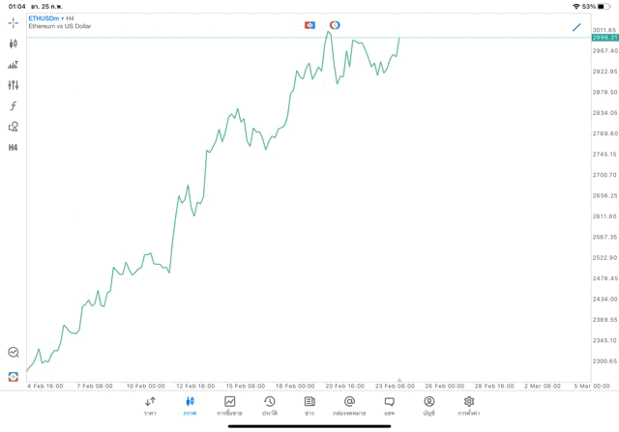The width and height of the screenshot is (619, 432).
Task: Open the chart magnifier analysis icon
Action: [14, 353]
